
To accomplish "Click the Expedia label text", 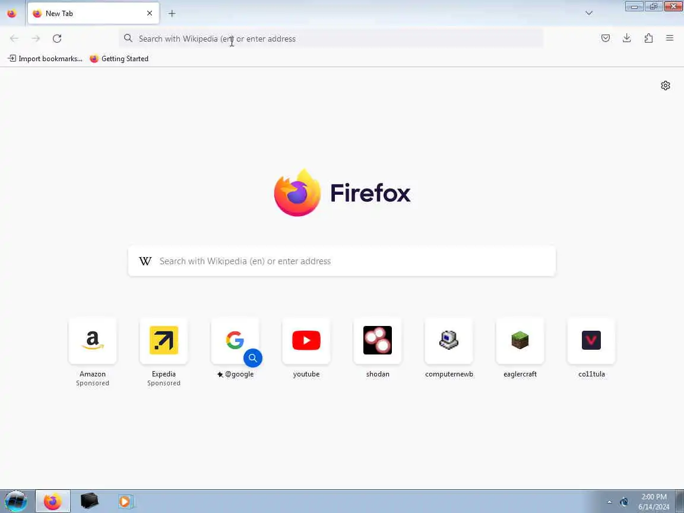I will pyautogui.click(x=164, y=374).
